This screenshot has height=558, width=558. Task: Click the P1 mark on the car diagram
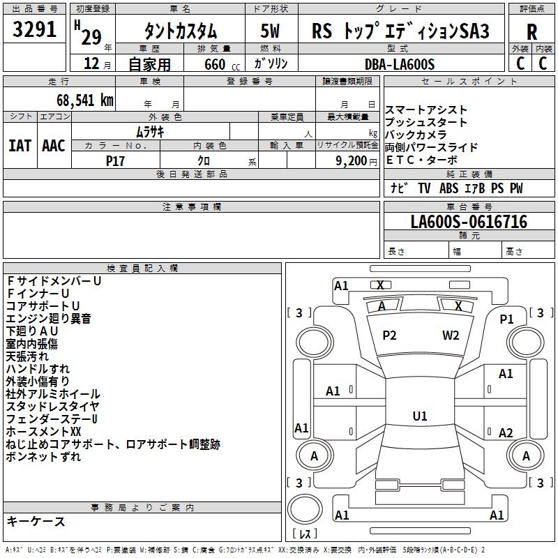506,319
